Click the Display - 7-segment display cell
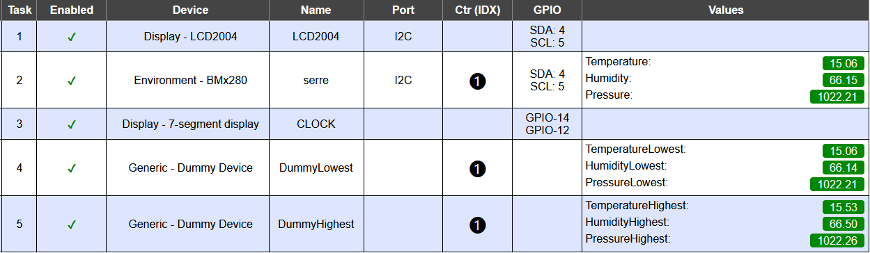Viewport: 870px width, 253px height. click(190, 124)
